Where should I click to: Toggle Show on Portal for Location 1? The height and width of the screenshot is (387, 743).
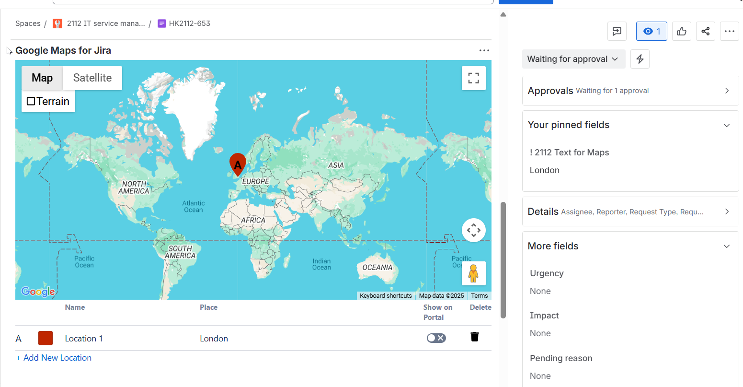[436, 338]
